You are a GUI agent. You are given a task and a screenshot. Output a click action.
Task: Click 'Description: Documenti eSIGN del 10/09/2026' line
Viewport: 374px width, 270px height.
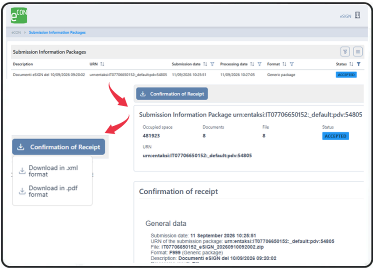(x=213, y=258)
